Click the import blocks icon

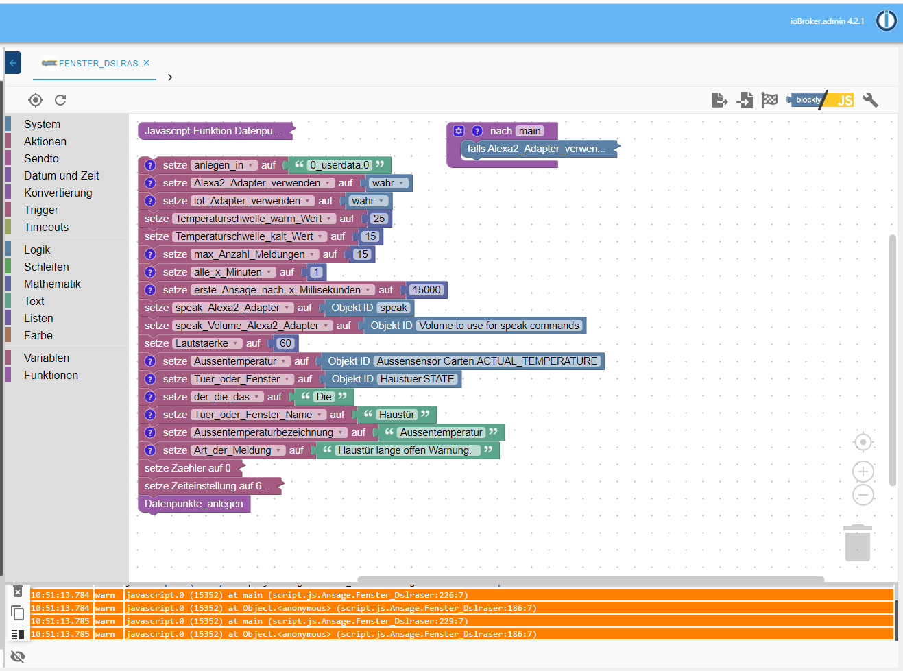745,100
